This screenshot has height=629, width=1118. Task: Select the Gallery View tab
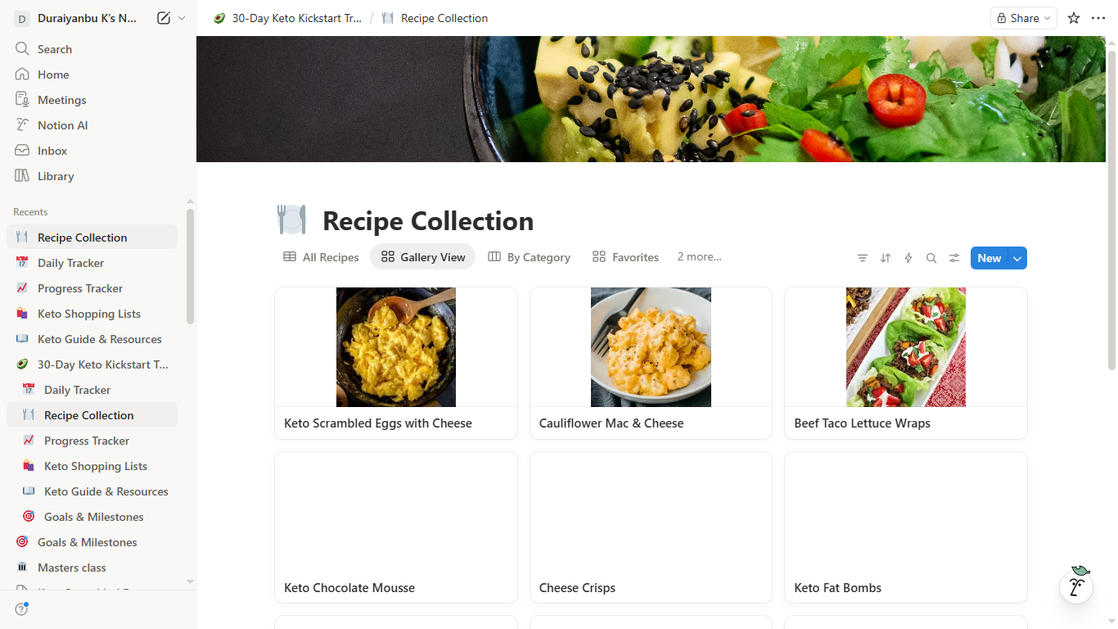coord(423,257)
